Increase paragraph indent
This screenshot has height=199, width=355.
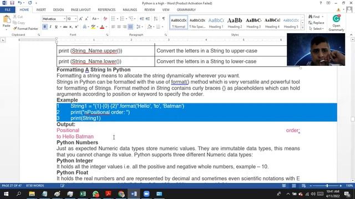[x=148, y=19]
